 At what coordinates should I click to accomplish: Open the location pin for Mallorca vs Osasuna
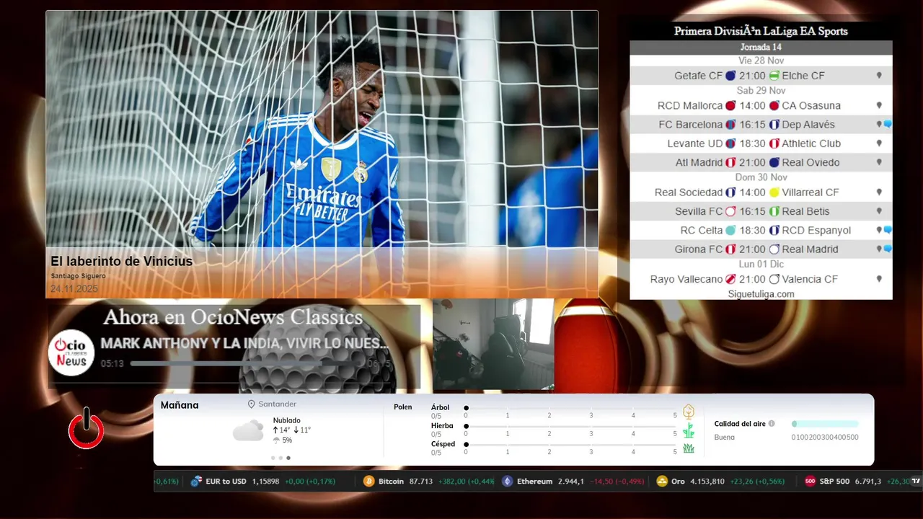pos(879,105)
